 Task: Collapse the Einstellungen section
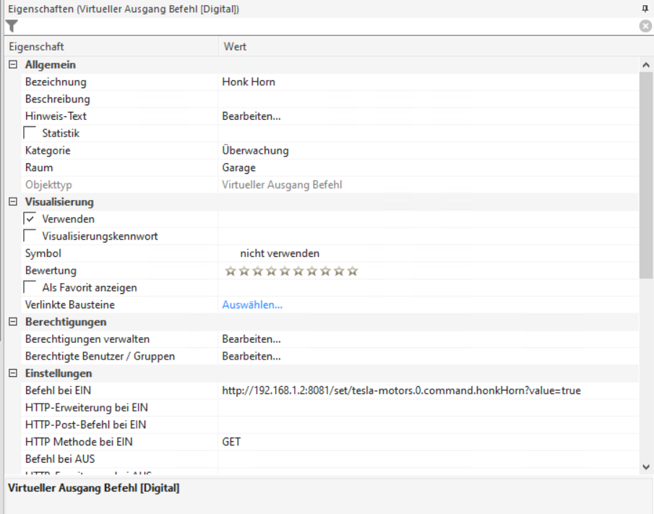13,373
